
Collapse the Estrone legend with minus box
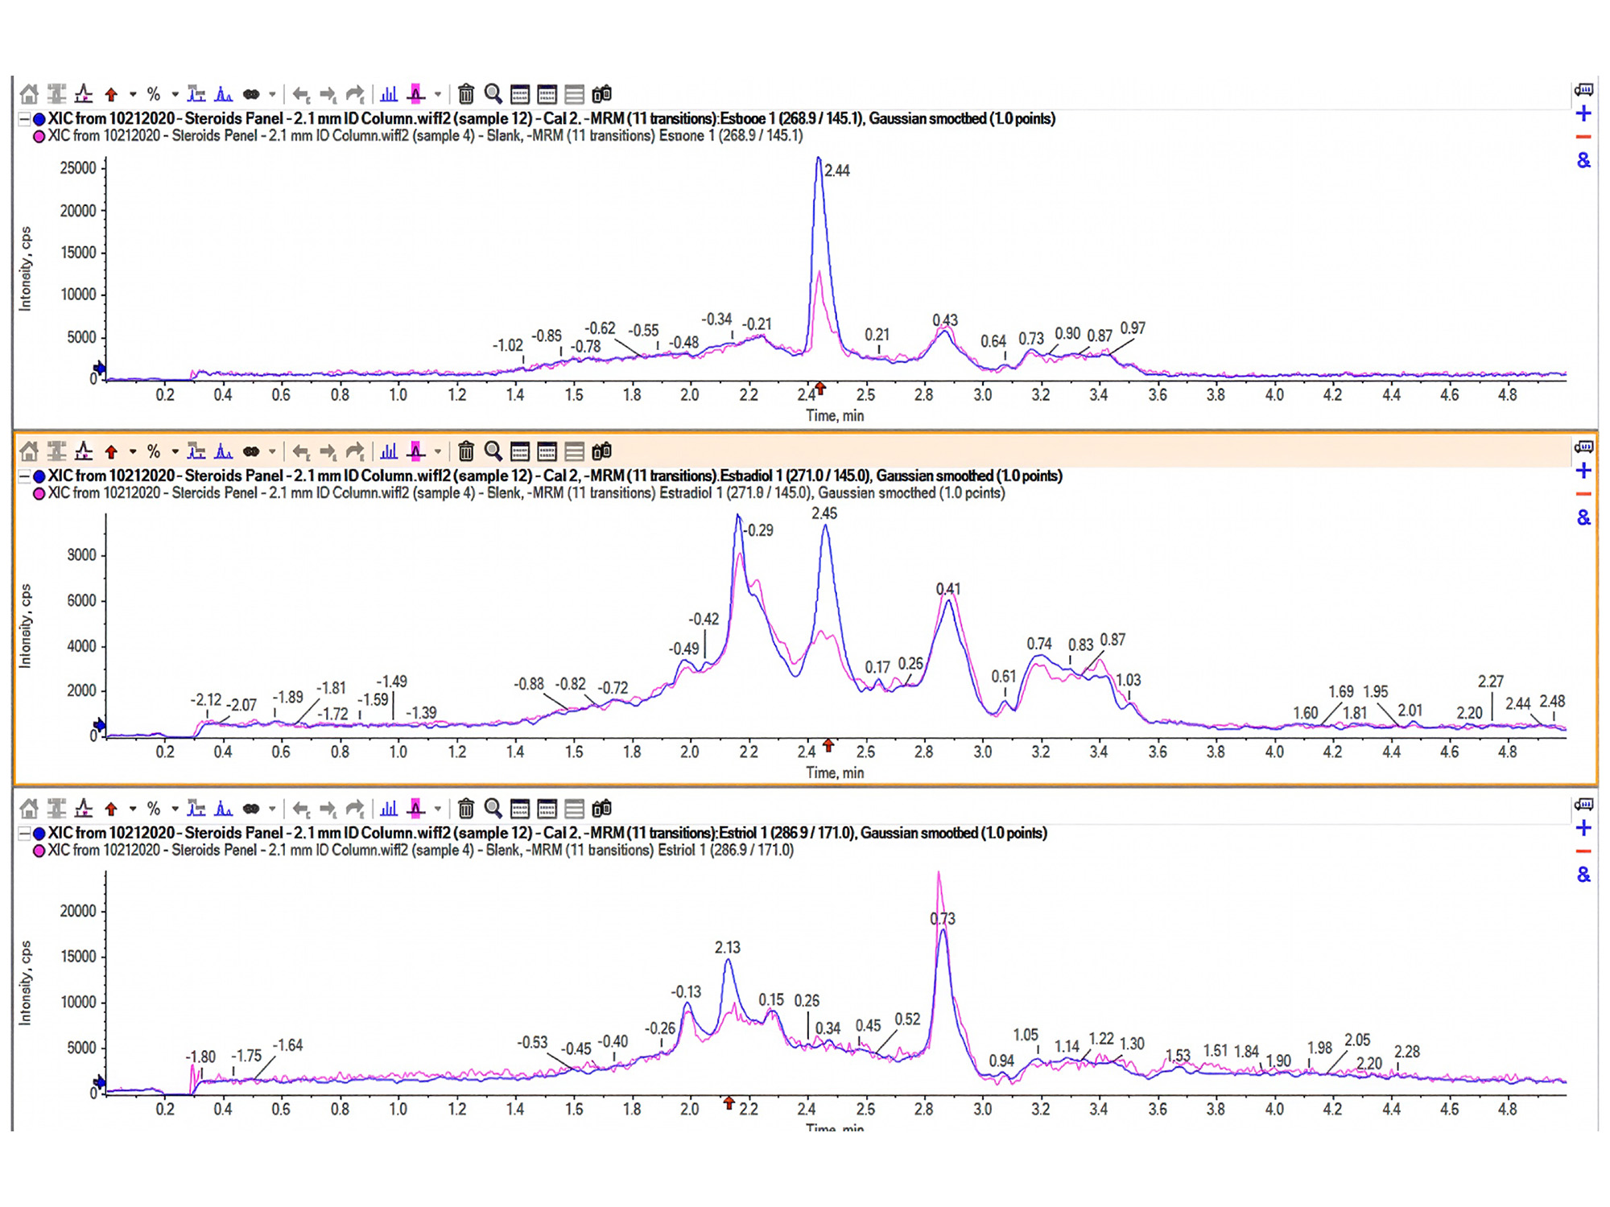point(25,119)
